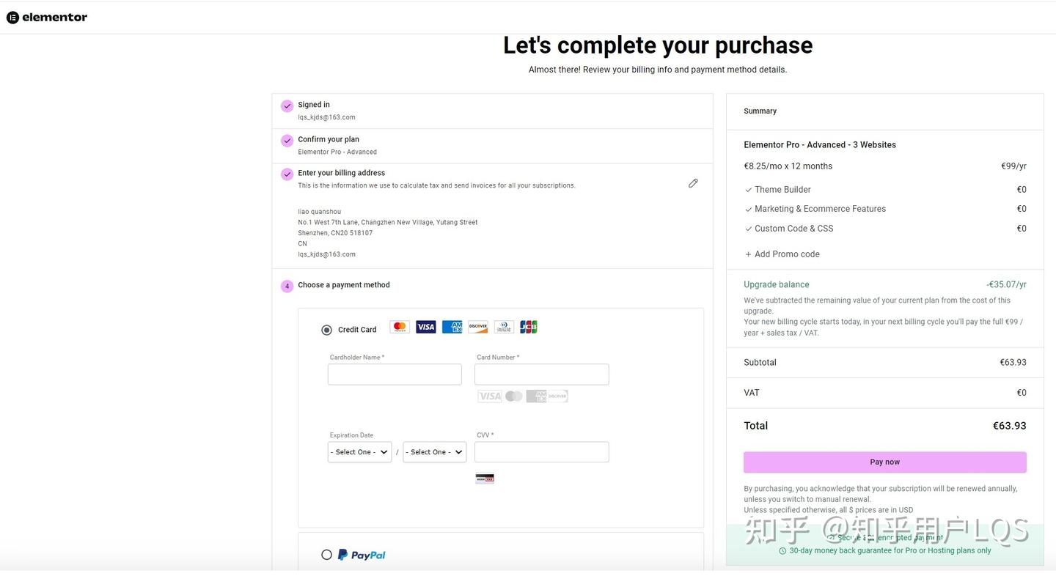Click the Enter your billing address heading

(342, 173)
